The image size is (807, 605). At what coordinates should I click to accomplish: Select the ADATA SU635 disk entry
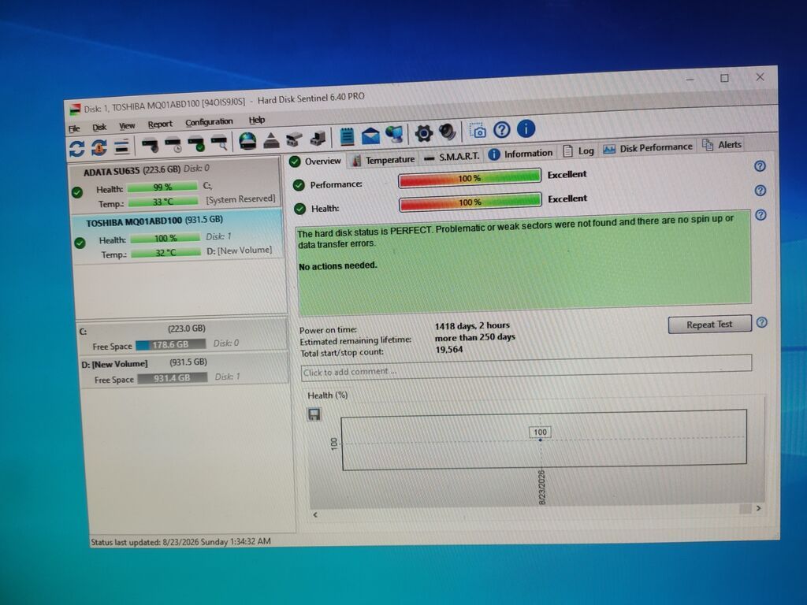click(175, 186)
